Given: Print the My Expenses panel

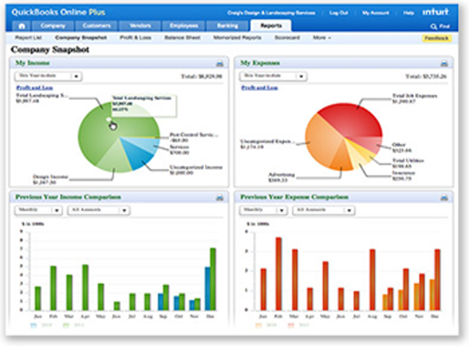Looking at the screenshot, I should tap(444, 64).
